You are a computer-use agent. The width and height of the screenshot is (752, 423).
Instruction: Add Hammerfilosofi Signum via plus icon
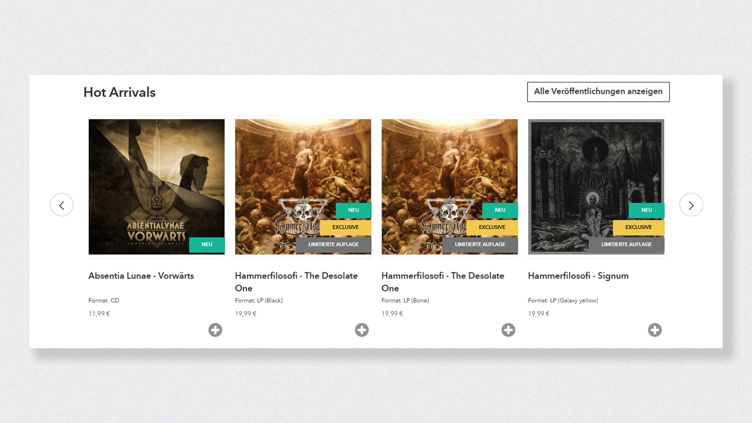[x=654, y=330]
